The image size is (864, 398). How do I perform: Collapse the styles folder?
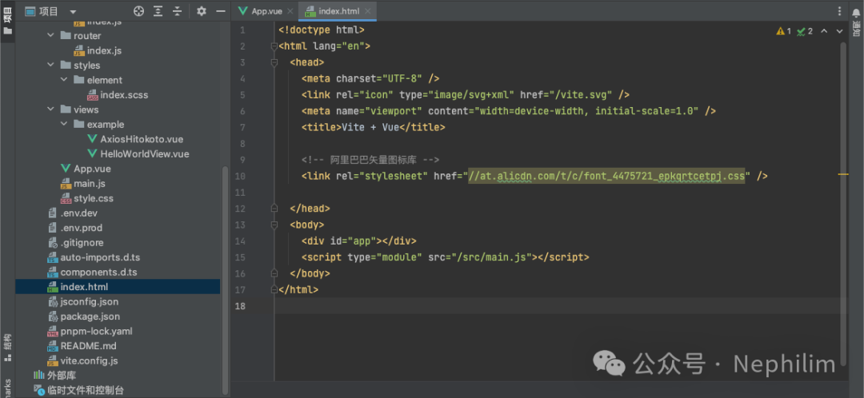coord(50,65)
